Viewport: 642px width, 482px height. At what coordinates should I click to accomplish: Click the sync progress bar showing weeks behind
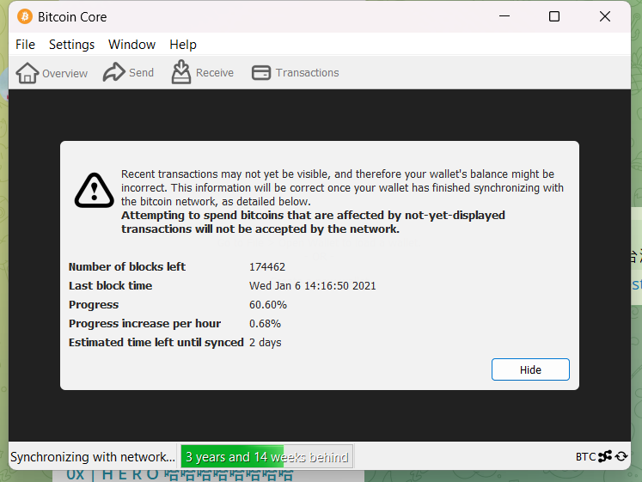[x=267, y=456]
